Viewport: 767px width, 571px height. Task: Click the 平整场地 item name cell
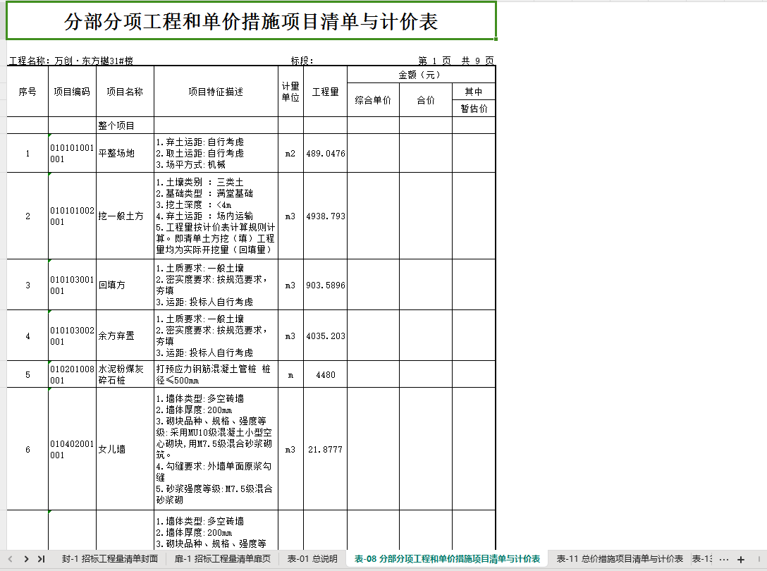tap(125, 153)
